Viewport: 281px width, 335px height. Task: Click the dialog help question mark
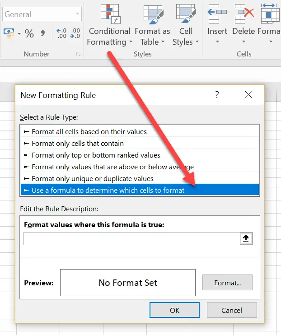point(217,95)
